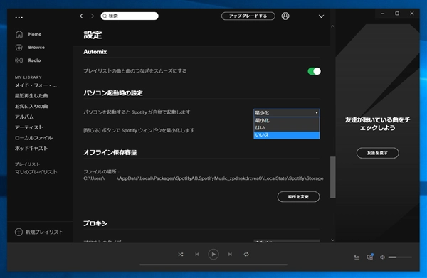Viewport: 427px width, 278px height.
Task: Skip to previous track
Action: (x=197, y=255)
